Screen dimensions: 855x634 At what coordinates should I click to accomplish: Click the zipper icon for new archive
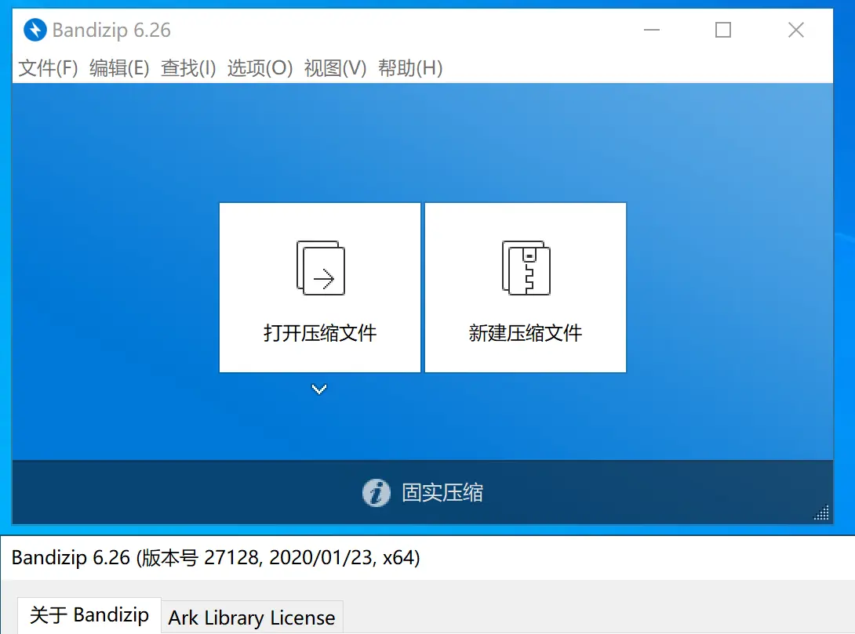click(x=526, y=268)
